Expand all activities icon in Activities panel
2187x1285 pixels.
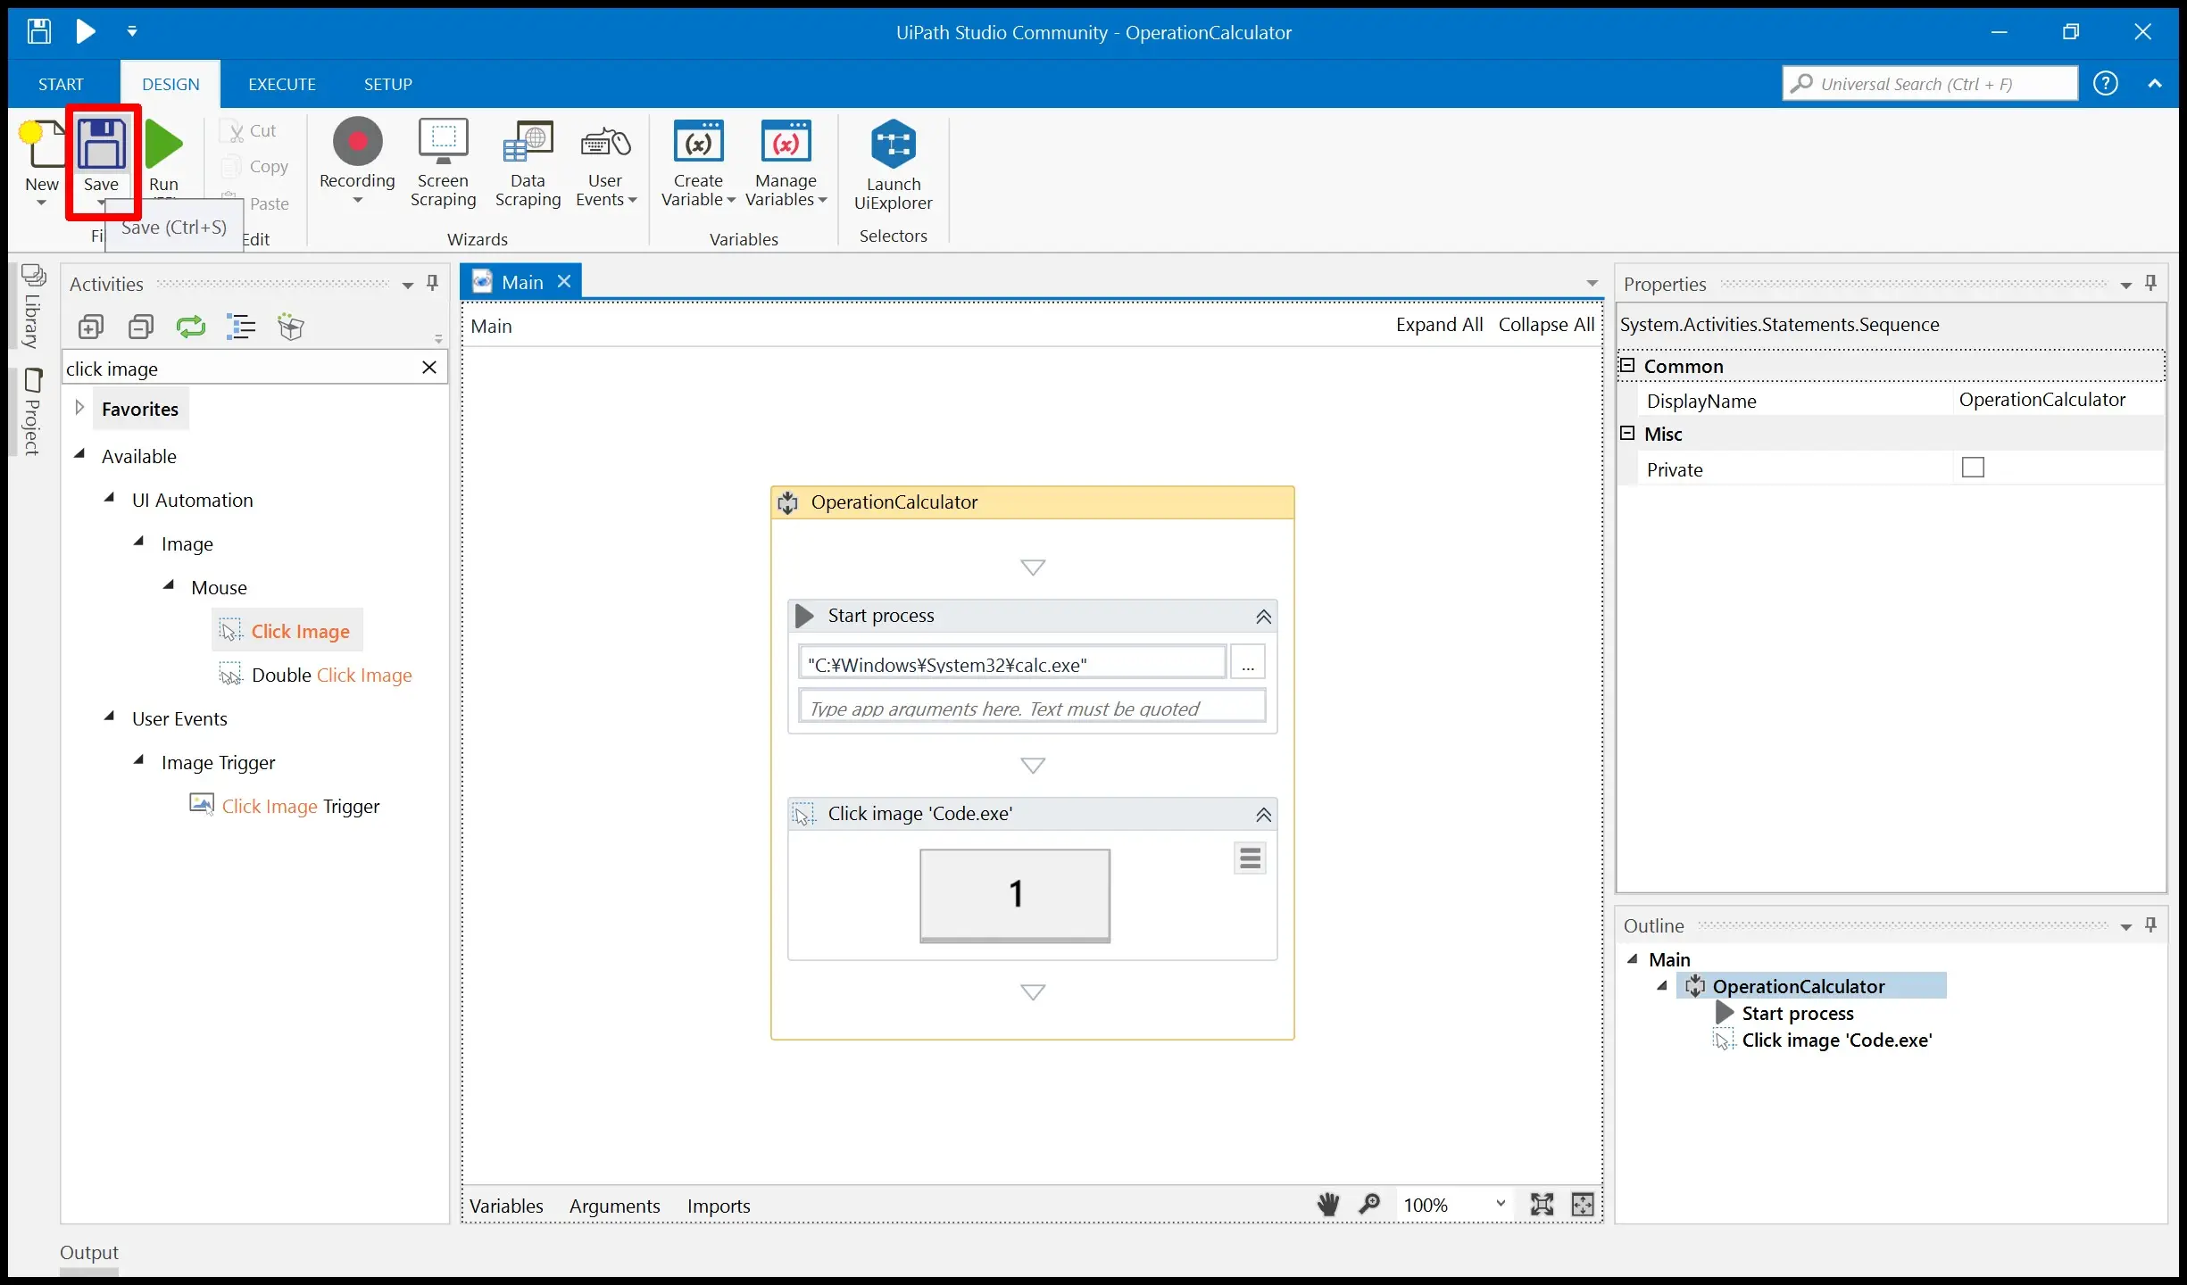tap(90, 327)
